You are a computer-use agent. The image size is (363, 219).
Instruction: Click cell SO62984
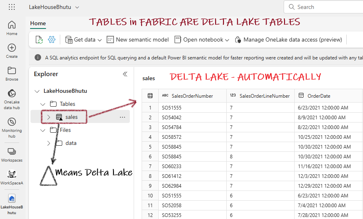[x=192, y=186]
